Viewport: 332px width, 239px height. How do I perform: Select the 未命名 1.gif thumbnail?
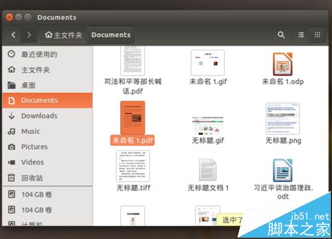click(208, 62)
